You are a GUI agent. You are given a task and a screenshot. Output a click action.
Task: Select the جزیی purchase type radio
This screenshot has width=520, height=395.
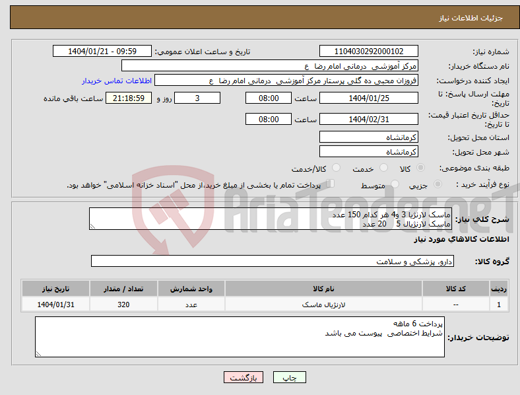click(x=438, y=184)
